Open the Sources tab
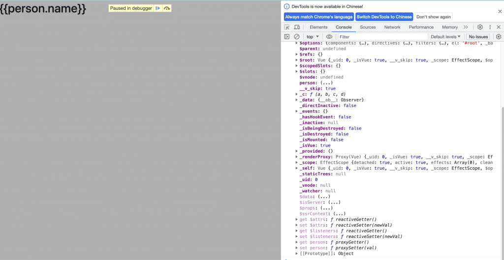This screenshot has width=504, height=260. pos(368,27)
